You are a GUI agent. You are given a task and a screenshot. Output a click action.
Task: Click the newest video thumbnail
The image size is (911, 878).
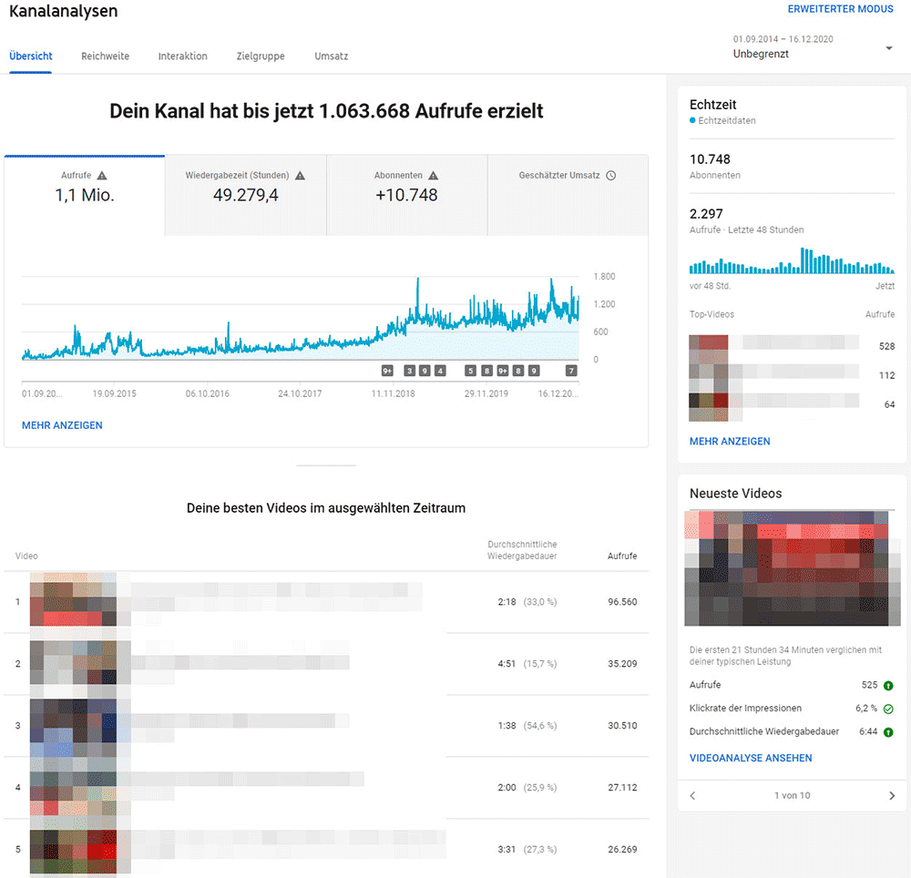791,567
